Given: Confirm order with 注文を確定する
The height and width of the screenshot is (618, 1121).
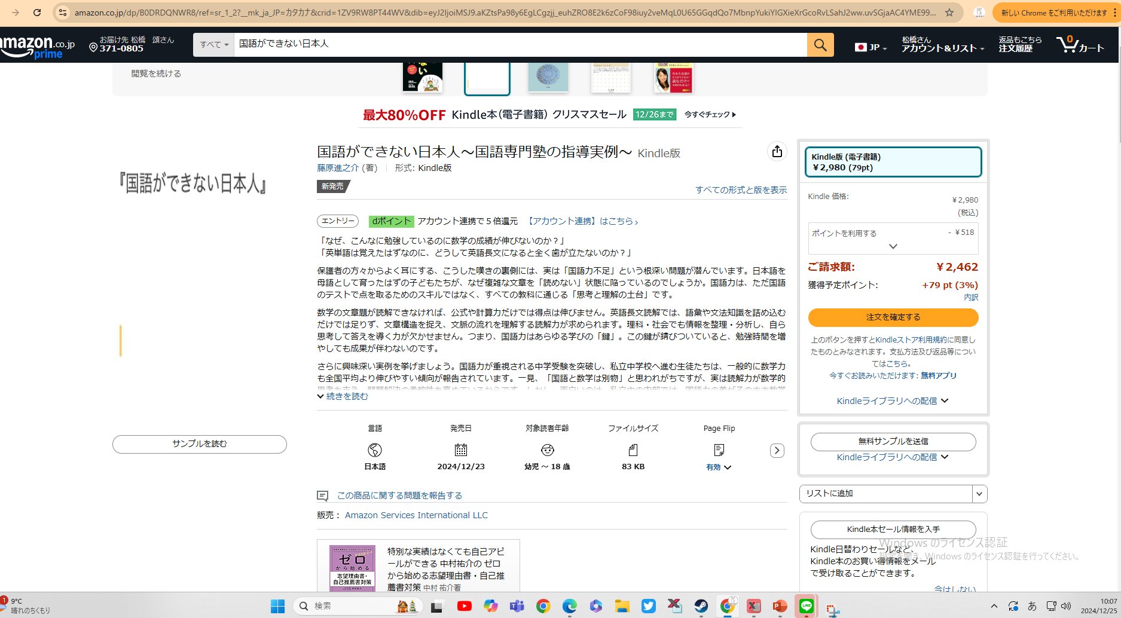Looking at the screenshot, I should pos(893,317).
